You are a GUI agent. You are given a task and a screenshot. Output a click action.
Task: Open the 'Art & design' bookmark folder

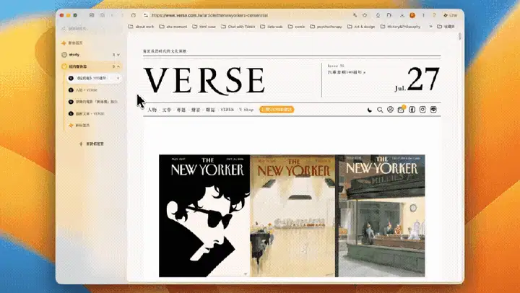click(x=361, y=27)
